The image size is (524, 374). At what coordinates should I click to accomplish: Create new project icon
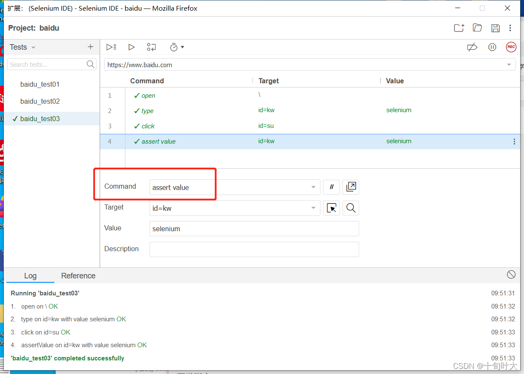click(x=459, y=28)
